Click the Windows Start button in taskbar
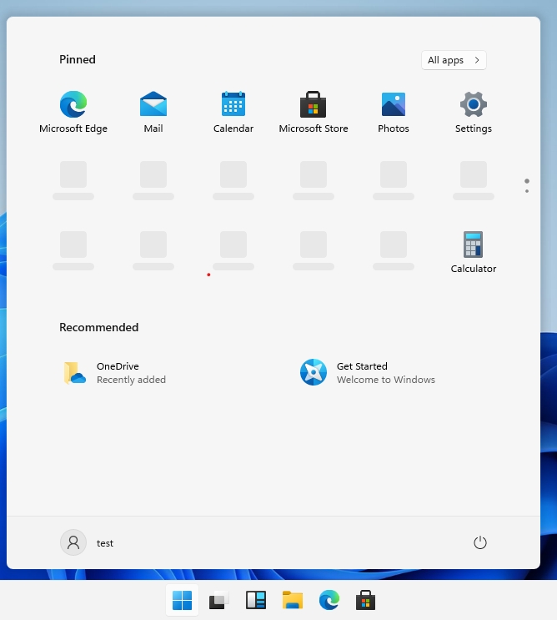Image resolution: width=557 pixels, height=620 pixels. (182, 600)
